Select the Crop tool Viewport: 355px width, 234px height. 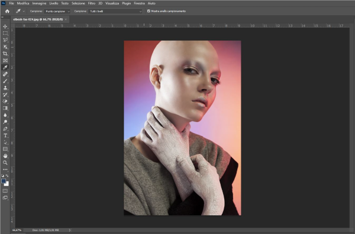5,54
